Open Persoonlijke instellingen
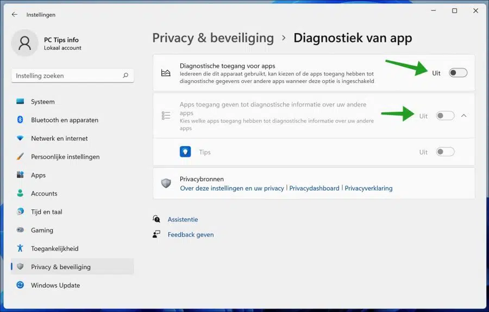The image size is (489, 312). (x=72, y=157)
